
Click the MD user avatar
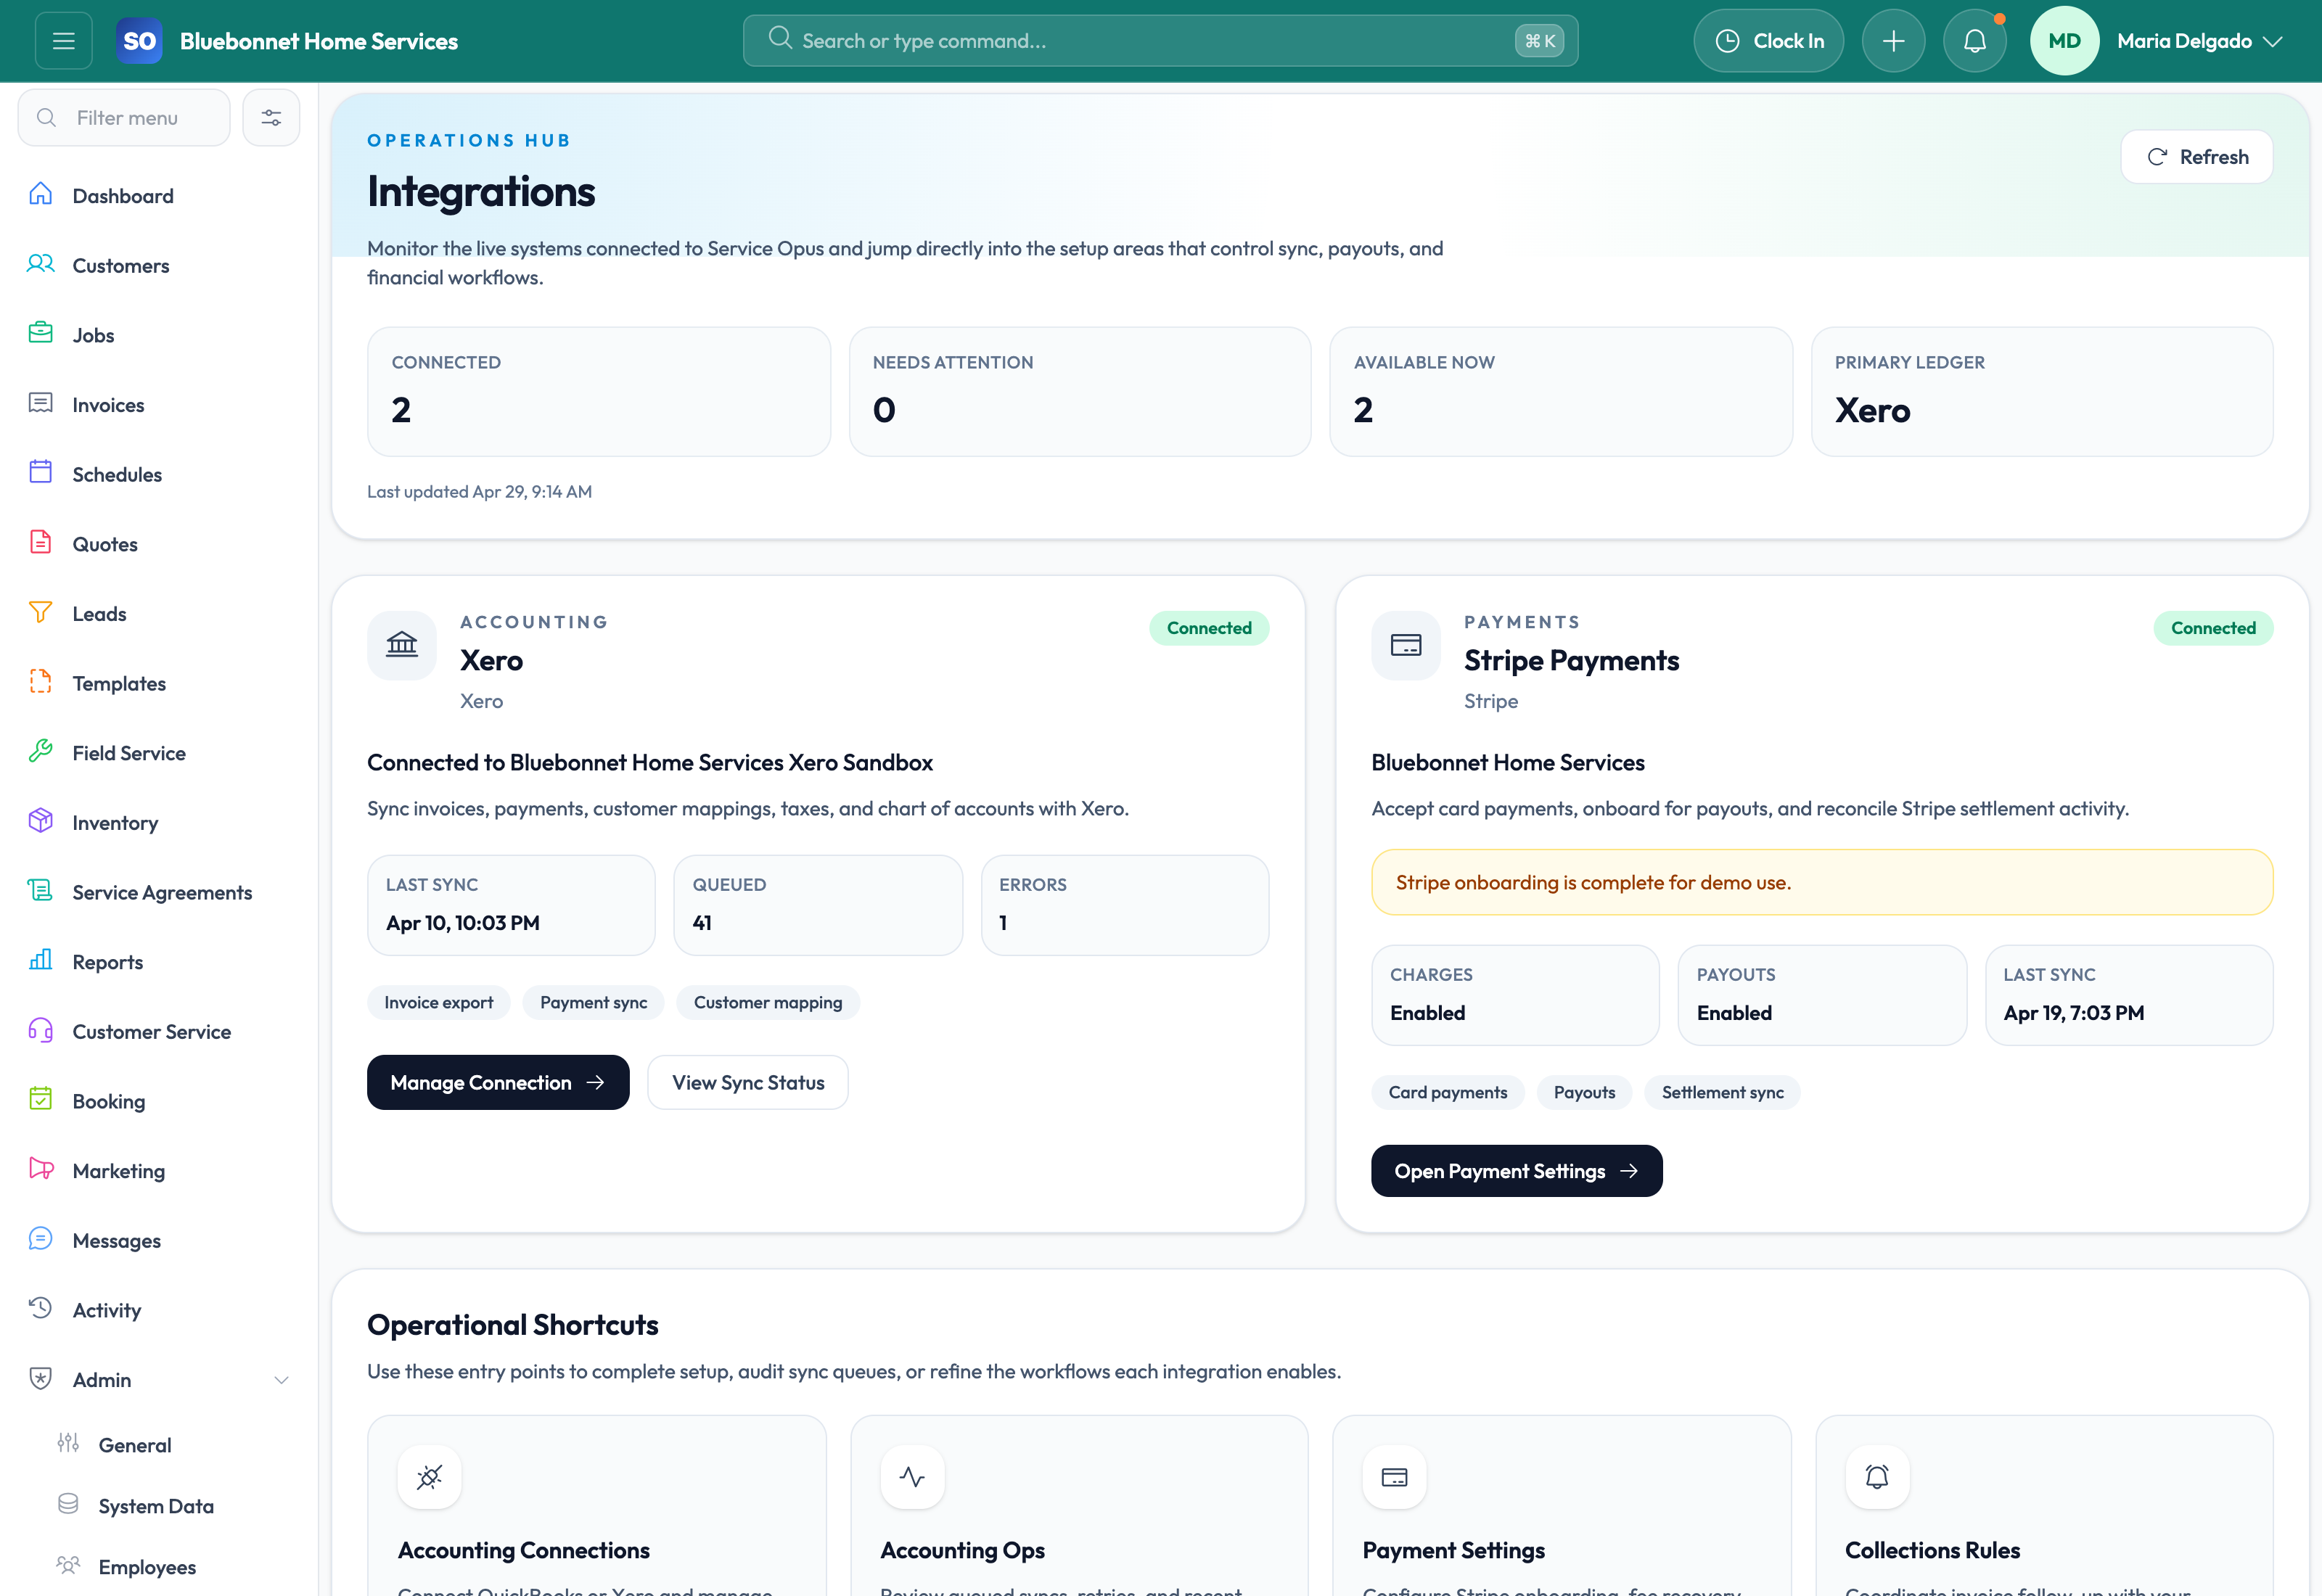(x=2064, y=41)
